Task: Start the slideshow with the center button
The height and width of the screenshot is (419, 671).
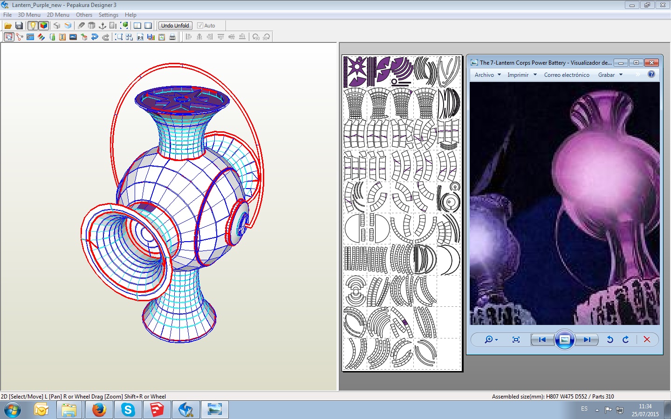Action: tap(564, 339)
